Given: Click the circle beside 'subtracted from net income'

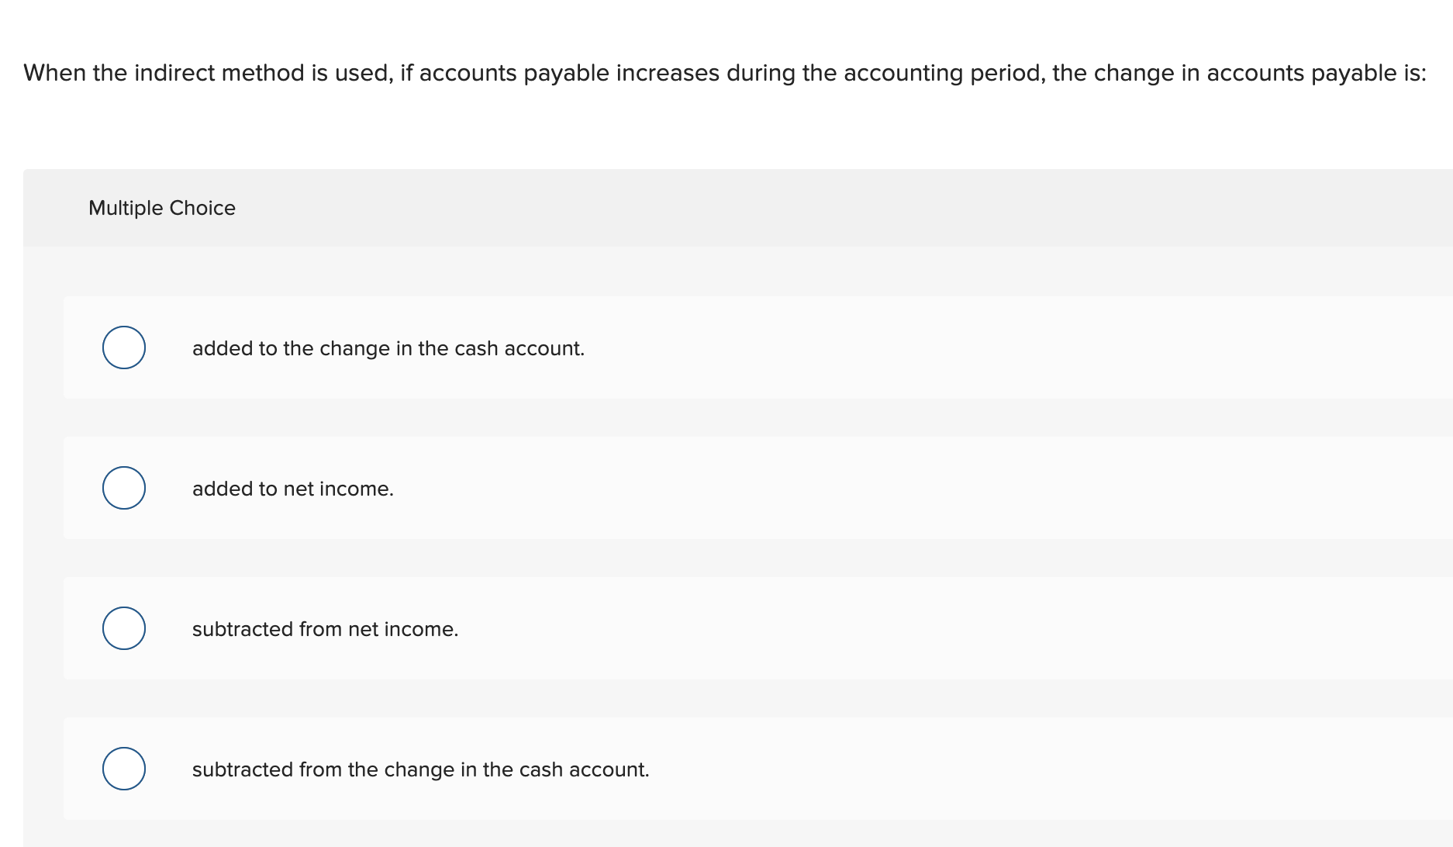Looking at the screenshot, I should pyautogui.click(x=123, y=628).
